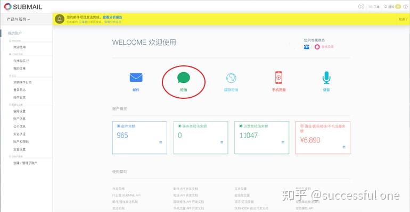Open 账户信息 in the sidebar
This screenshot has height=212, width=410.
pos(20,118)
